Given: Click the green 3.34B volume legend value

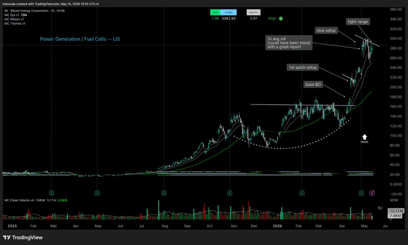Looking at the screenshot, I should [x=62, y=200].
